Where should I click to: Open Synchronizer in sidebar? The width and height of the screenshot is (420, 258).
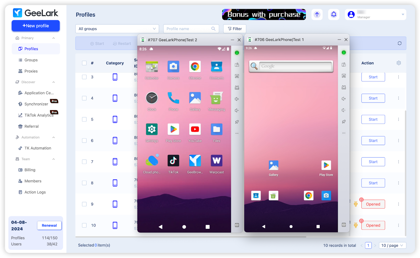[x=36, y=104]
